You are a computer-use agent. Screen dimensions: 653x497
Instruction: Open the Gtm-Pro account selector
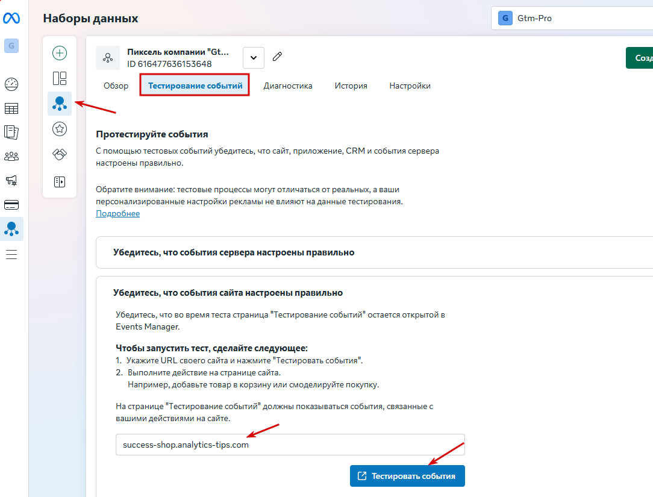[x=572, y=18]
